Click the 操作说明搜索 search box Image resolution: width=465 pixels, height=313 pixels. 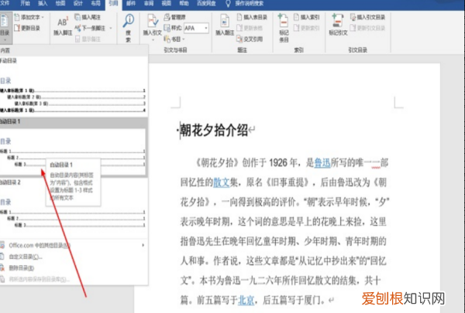249,4
